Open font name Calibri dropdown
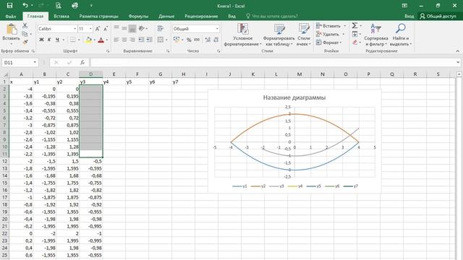Image resolution: width=463 pixels, height=260 pixels. pos(75,29)
